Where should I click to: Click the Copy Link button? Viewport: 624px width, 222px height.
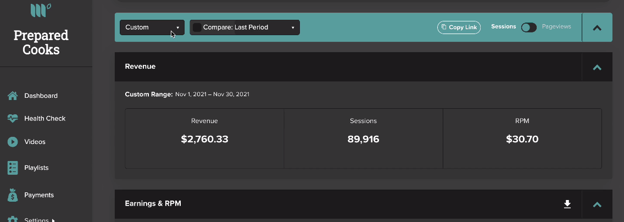point(459,27)
